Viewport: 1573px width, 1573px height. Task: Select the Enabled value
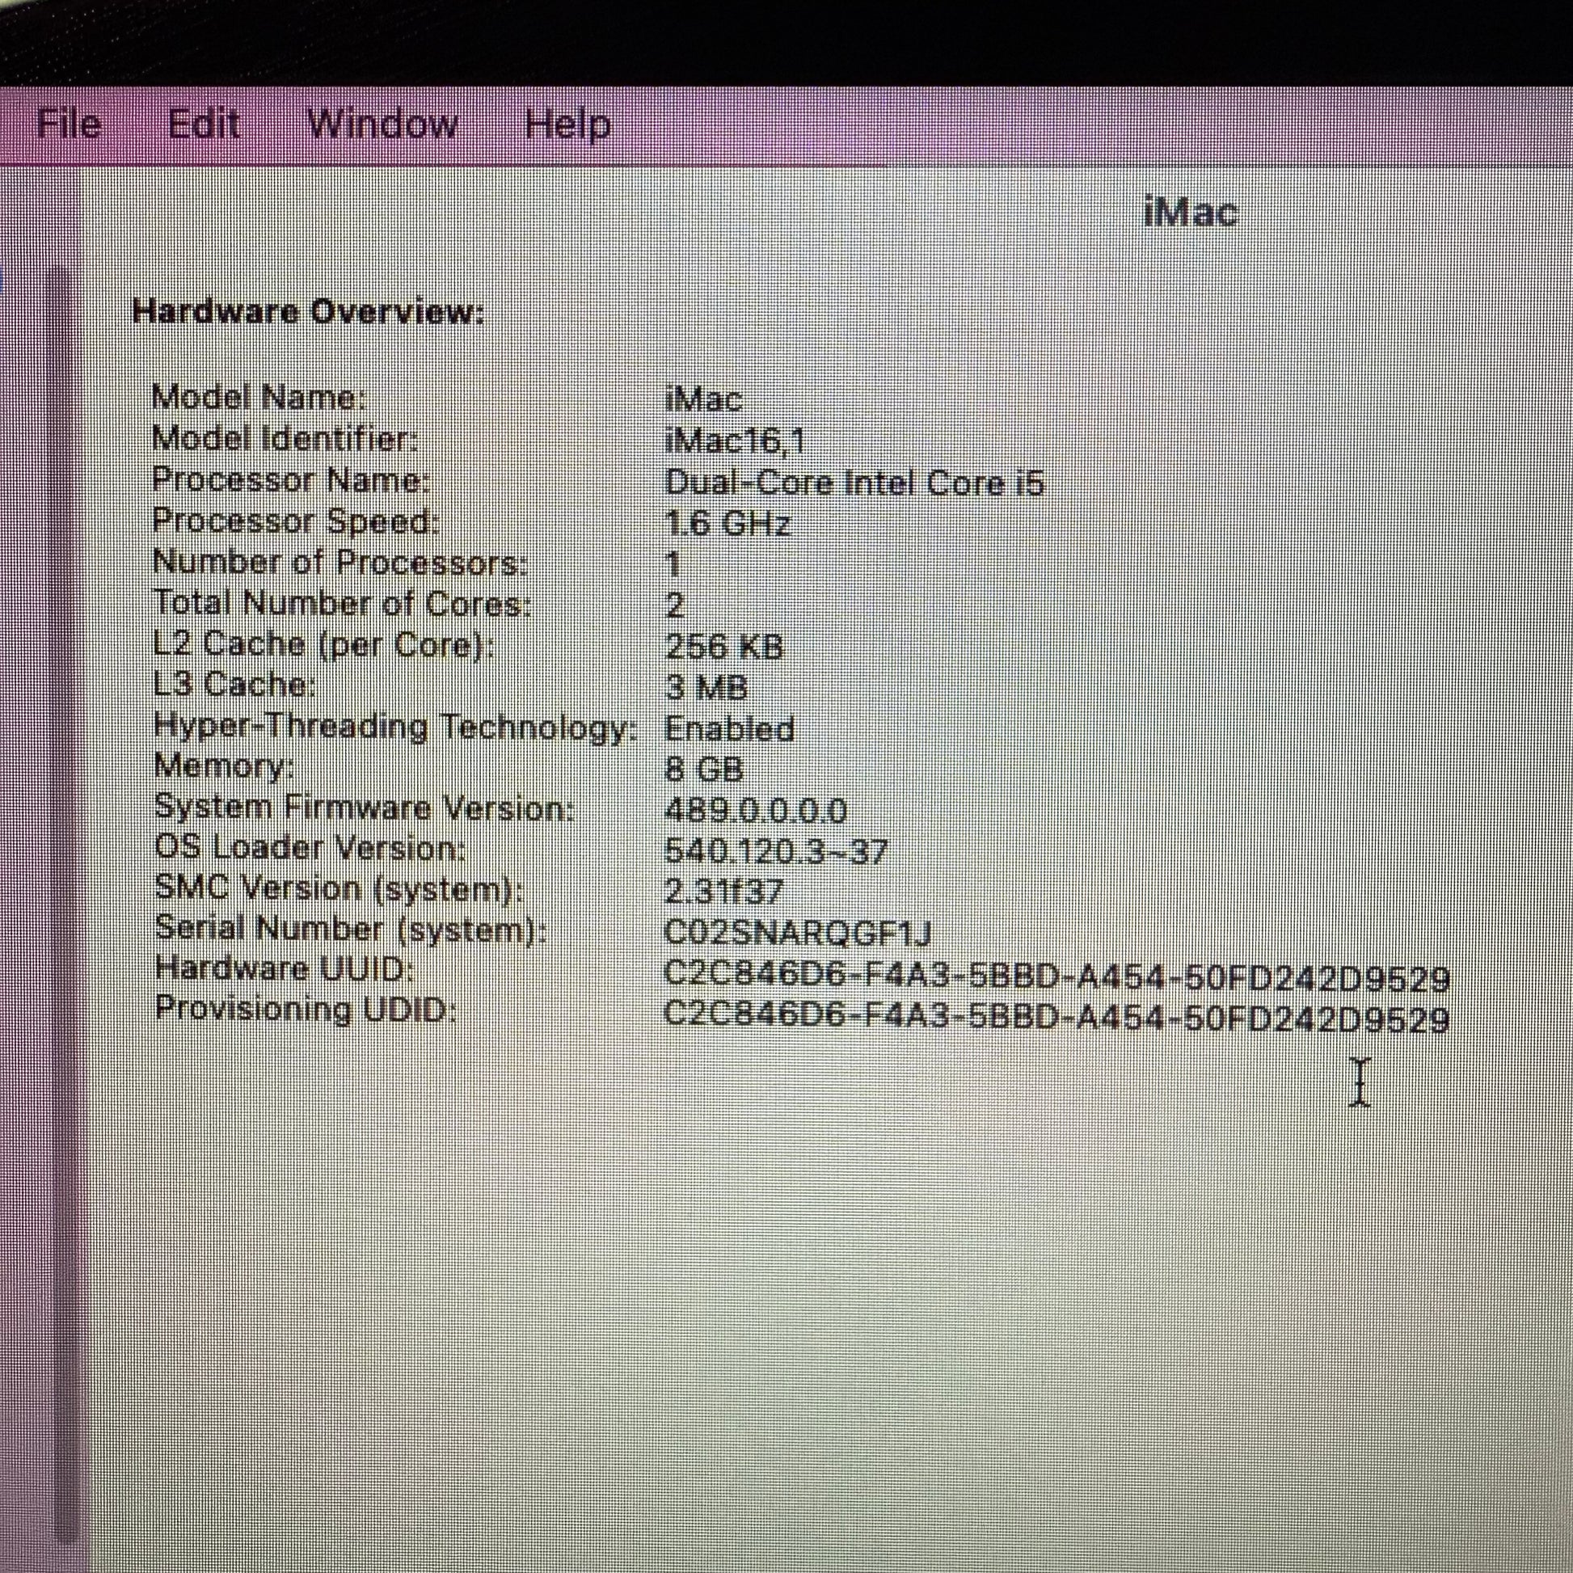click(x=729, y=728)
